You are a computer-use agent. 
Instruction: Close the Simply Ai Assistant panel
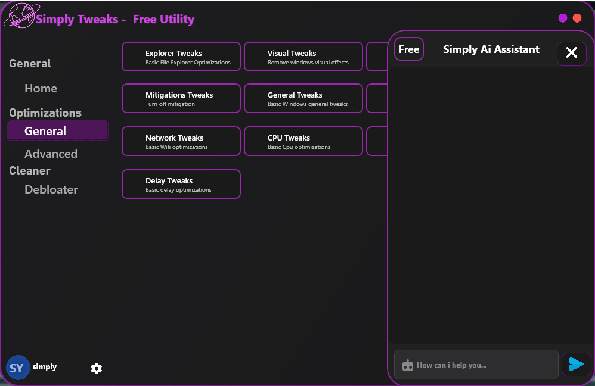point(571,53)
